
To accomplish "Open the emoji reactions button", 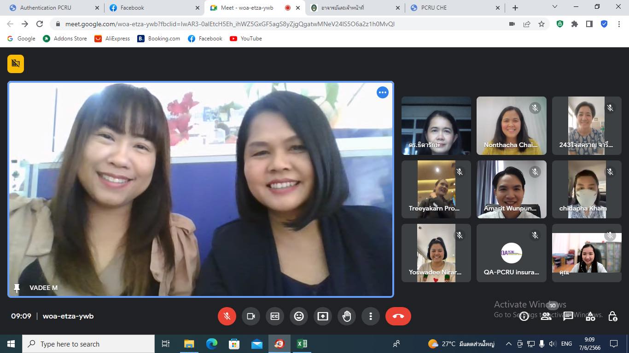I will tap(299, 316).
